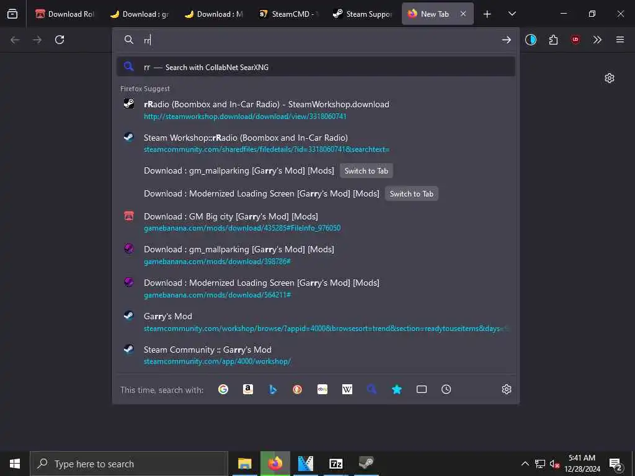Image resolution: width=635 pixels, height=476 pixels.
Task: Search in History using clock icon
Action: click(x=446, y=389)
